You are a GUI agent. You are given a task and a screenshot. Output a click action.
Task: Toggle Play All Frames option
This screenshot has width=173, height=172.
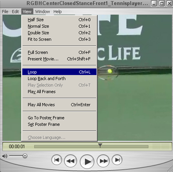59,92
